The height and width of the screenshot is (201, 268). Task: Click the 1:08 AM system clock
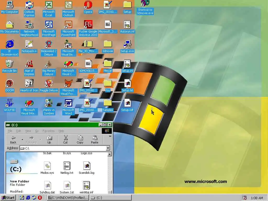pos(257,198)
